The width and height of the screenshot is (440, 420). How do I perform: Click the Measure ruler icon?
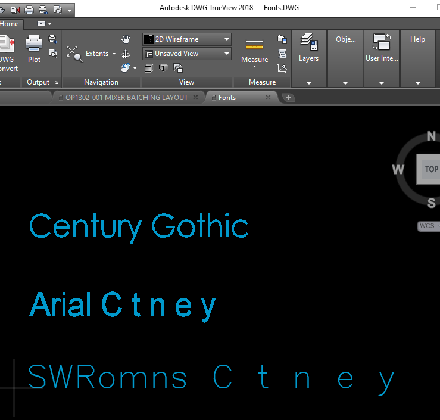click(254, 43)
